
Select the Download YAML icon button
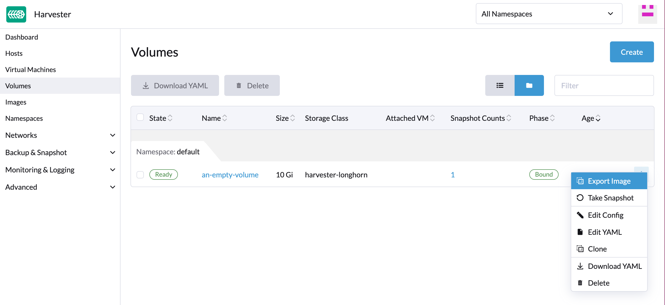point(146,85)
